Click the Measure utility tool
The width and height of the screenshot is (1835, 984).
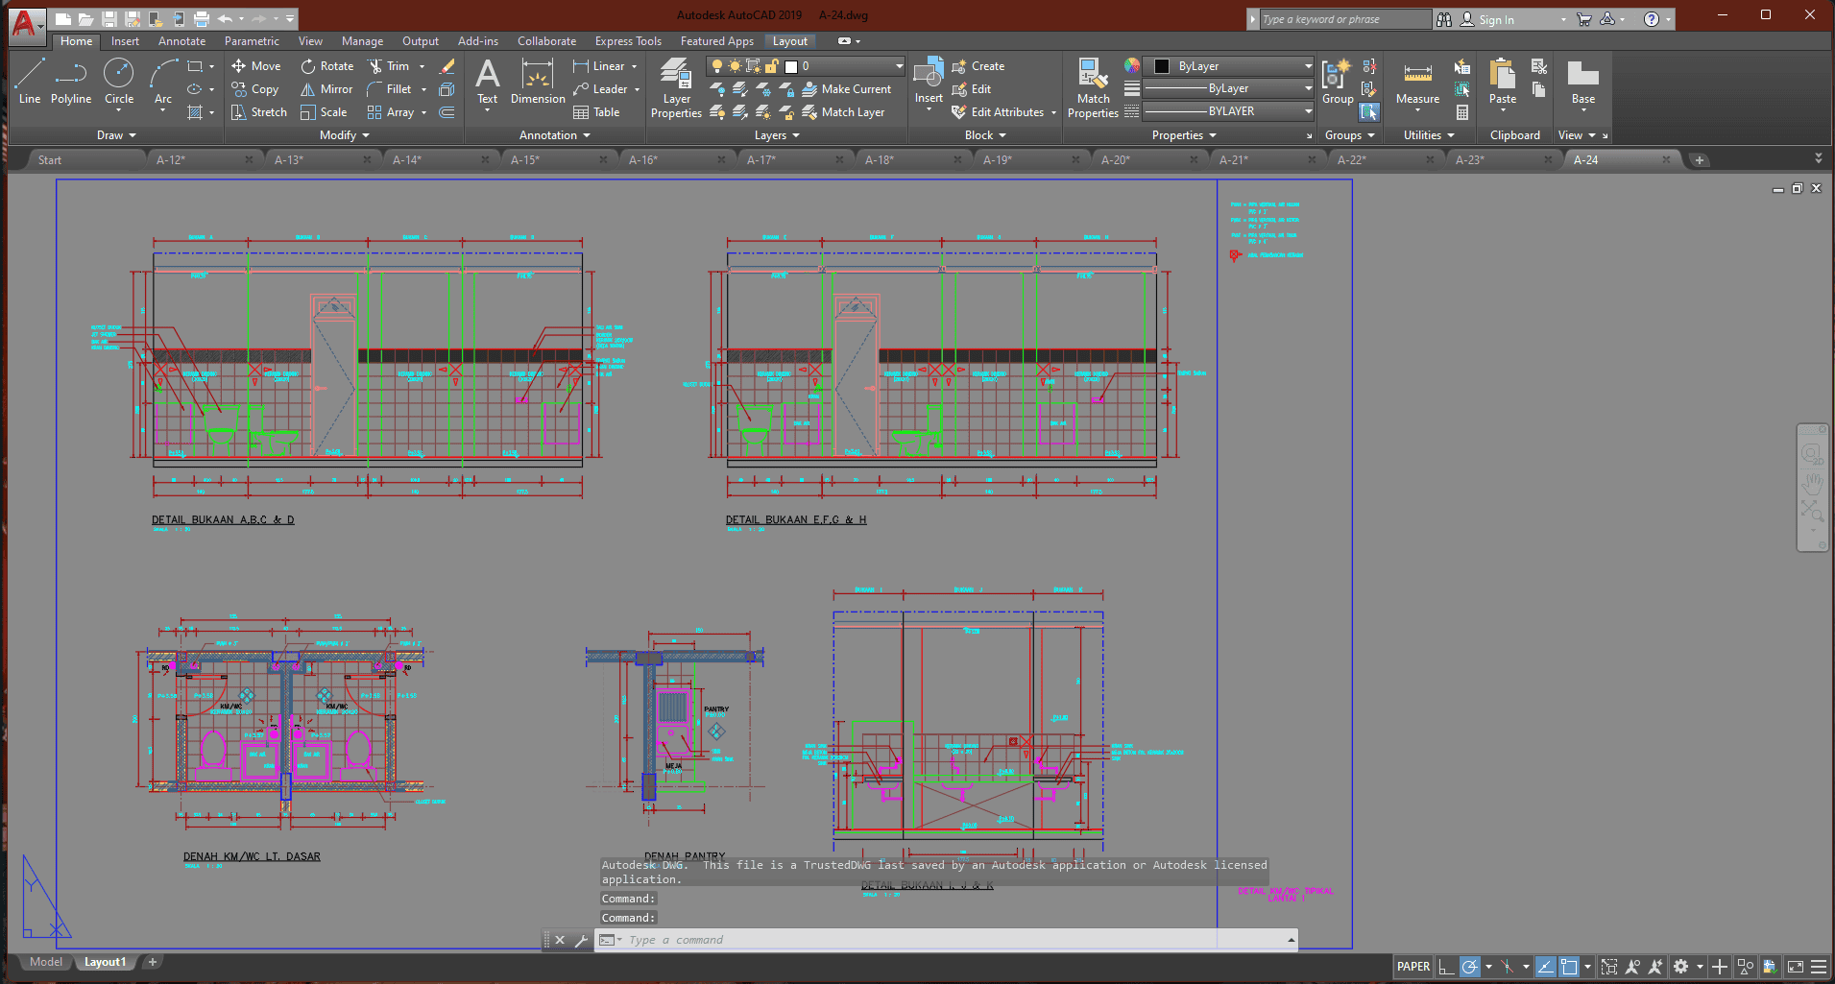[1417, 84]
